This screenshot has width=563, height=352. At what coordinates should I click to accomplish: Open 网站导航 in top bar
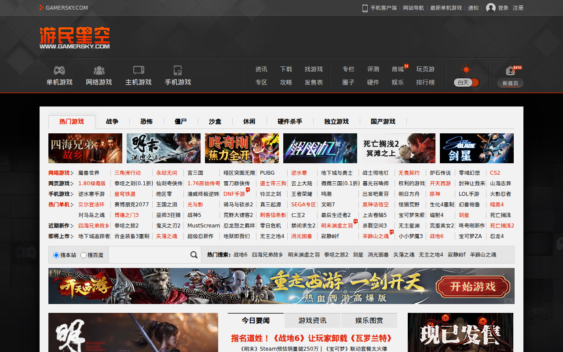coord(413,8)
